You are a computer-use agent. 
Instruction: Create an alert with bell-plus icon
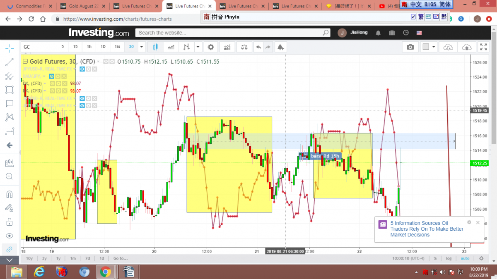point(281,47)
